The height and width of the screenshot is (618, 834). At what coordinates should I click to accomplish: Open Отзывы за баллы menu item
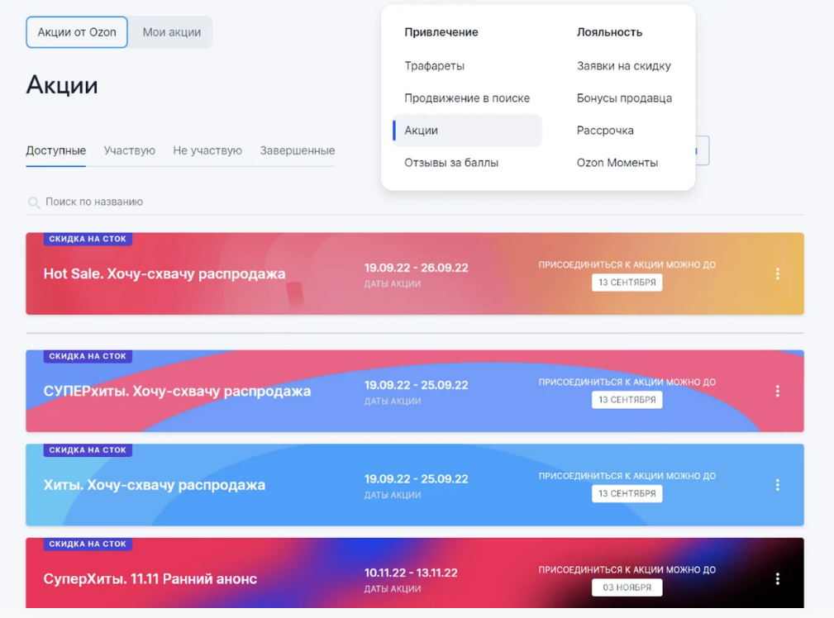point(451,163)
